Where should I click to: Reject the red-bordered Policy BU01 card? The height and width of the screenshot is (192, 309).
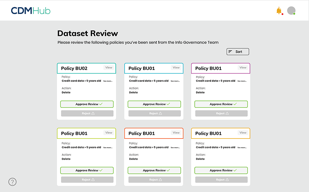pos(154,179)
